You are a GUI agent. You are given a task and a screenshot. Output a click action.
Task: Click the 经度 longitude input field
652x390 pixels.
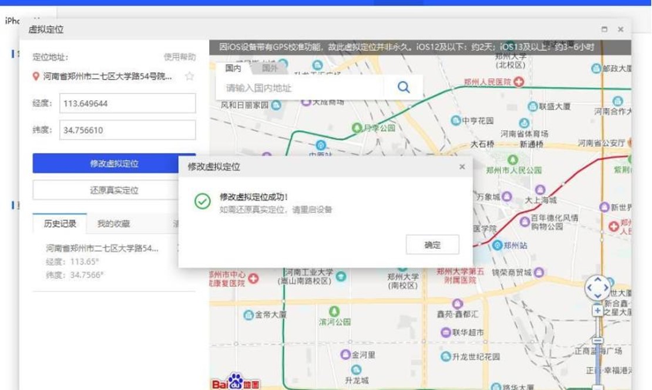pyautogui.click(x=127, y=103)
